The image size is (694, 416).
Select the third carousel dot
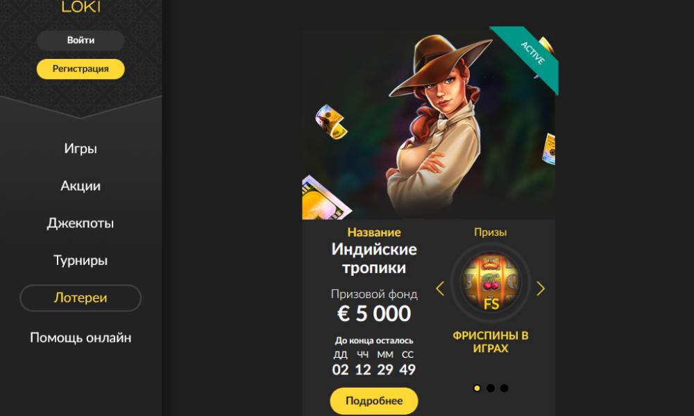[x=504, y=388]
